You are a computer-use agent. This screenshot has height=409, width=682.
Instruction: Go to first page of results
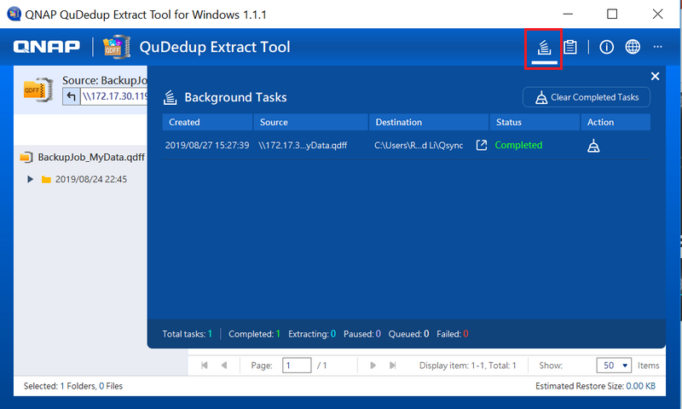[205, 365]
